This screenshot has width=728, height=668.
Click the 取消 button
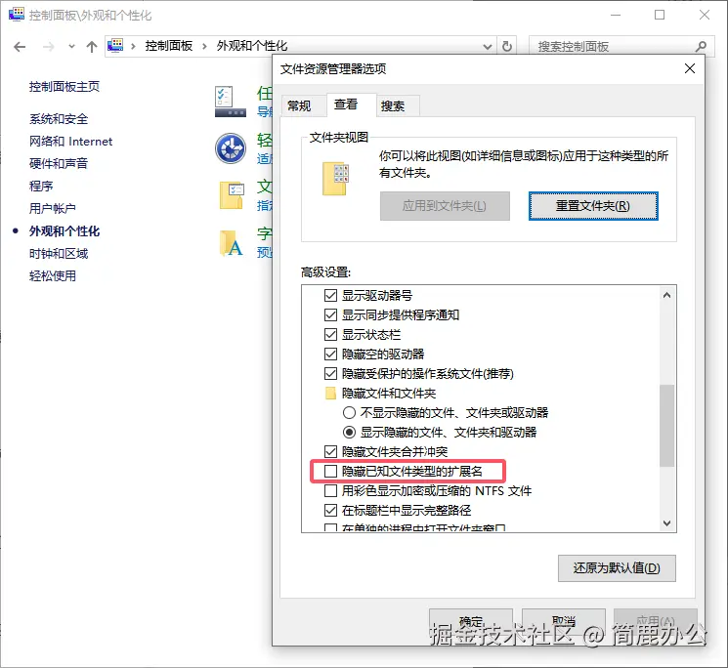point(564,621)
